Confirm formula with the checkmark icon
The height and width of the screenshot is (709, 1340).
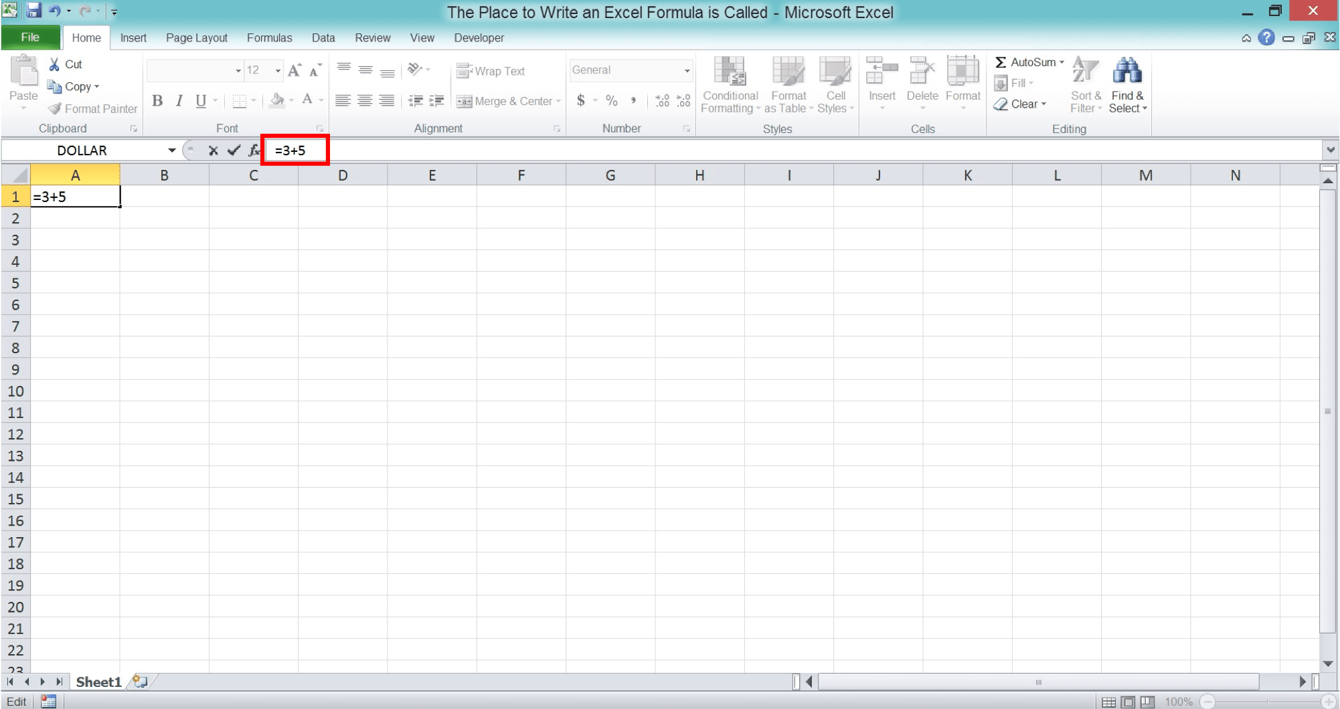point(234,150)
